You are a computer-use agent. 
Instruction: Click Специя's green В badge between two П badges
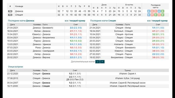(x=156, y=15)
